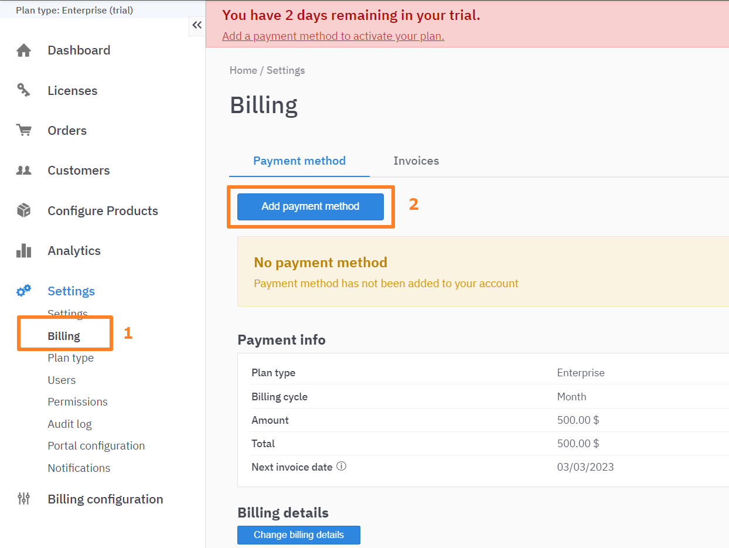Click the Analytics bar chart icon
The image size is (729, 548).
point(23,251)
